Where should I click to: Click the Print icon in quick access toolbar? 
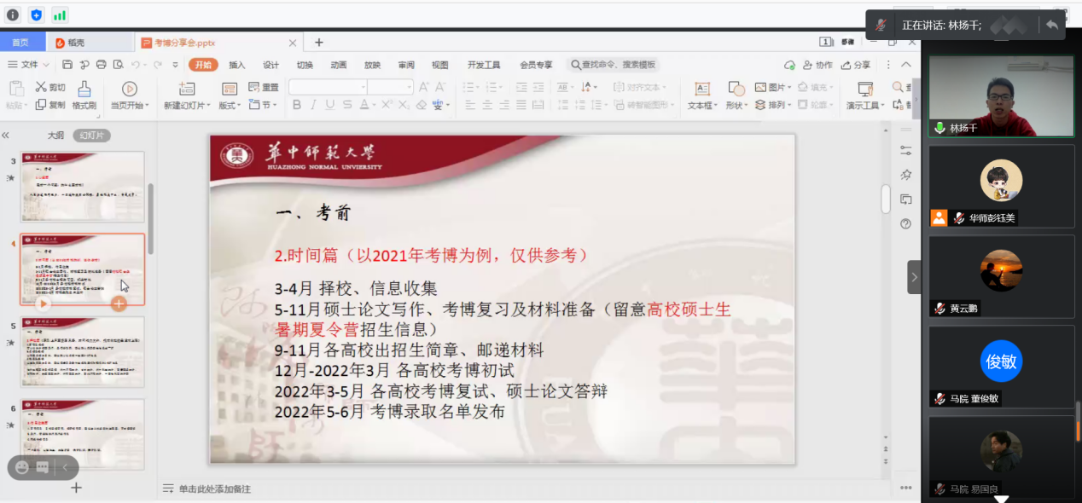tap(102, 65)
